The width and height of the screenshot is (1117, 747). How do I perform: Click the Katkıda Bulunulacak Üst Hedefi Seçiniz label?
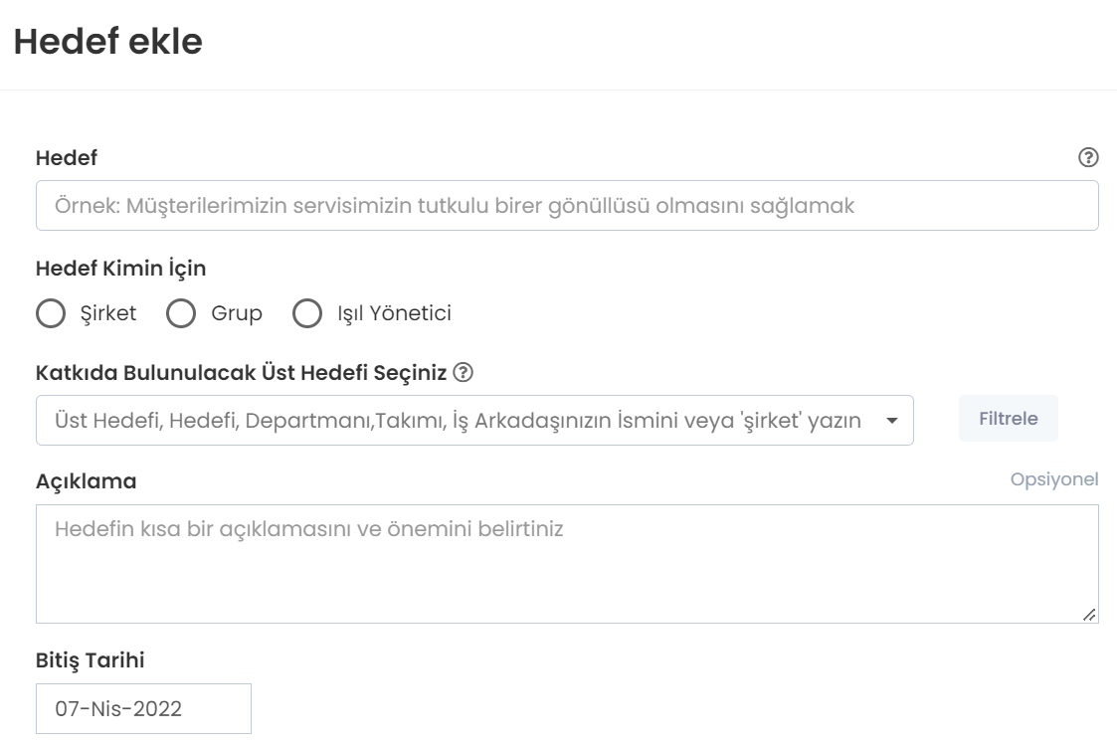(241, 373)
